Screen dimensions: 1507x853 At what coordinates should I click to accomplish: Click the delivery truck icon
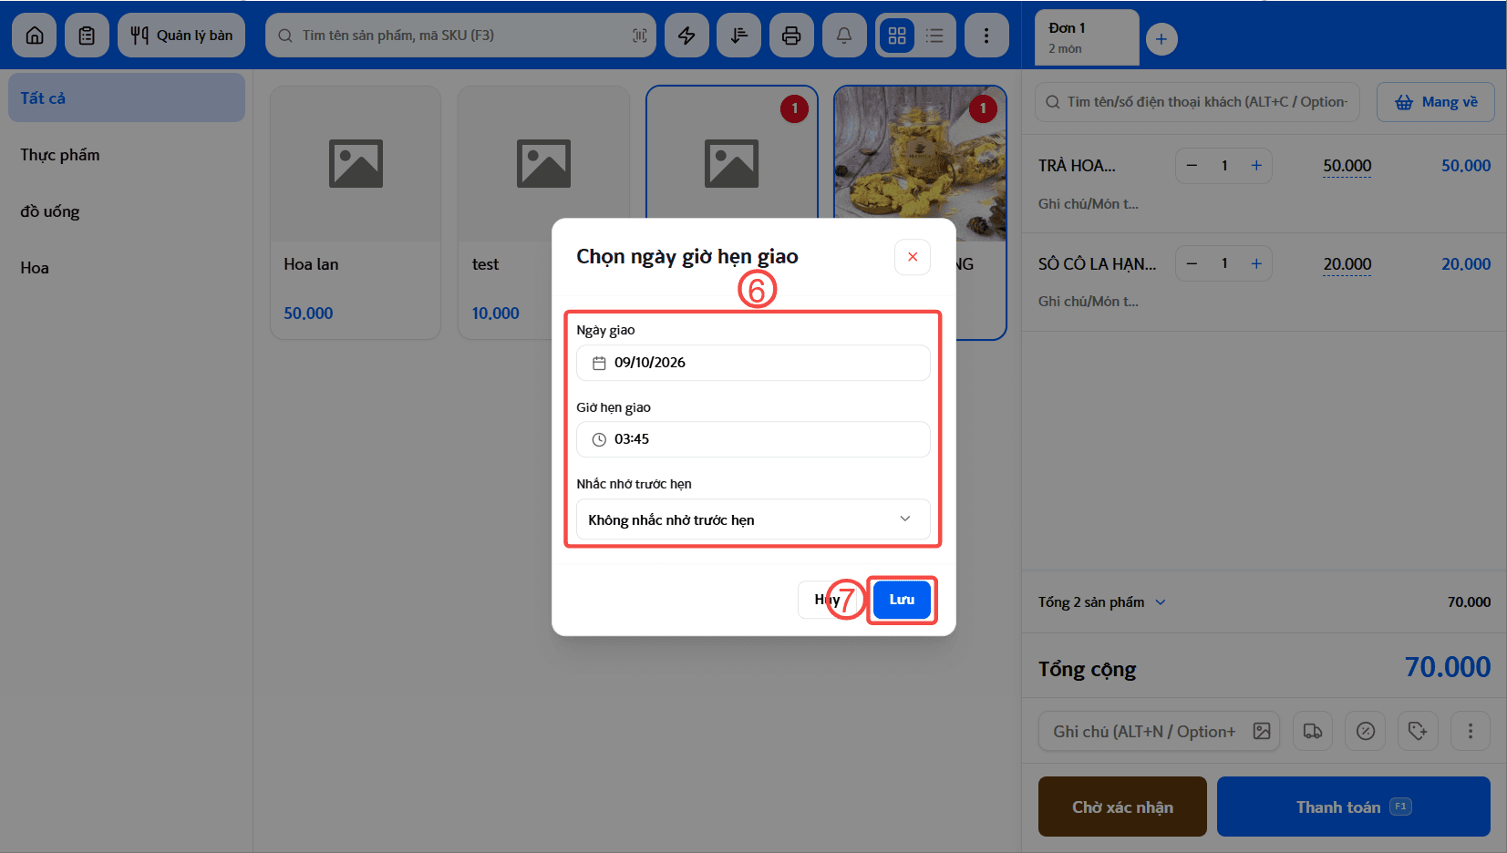coord(1313,731)
